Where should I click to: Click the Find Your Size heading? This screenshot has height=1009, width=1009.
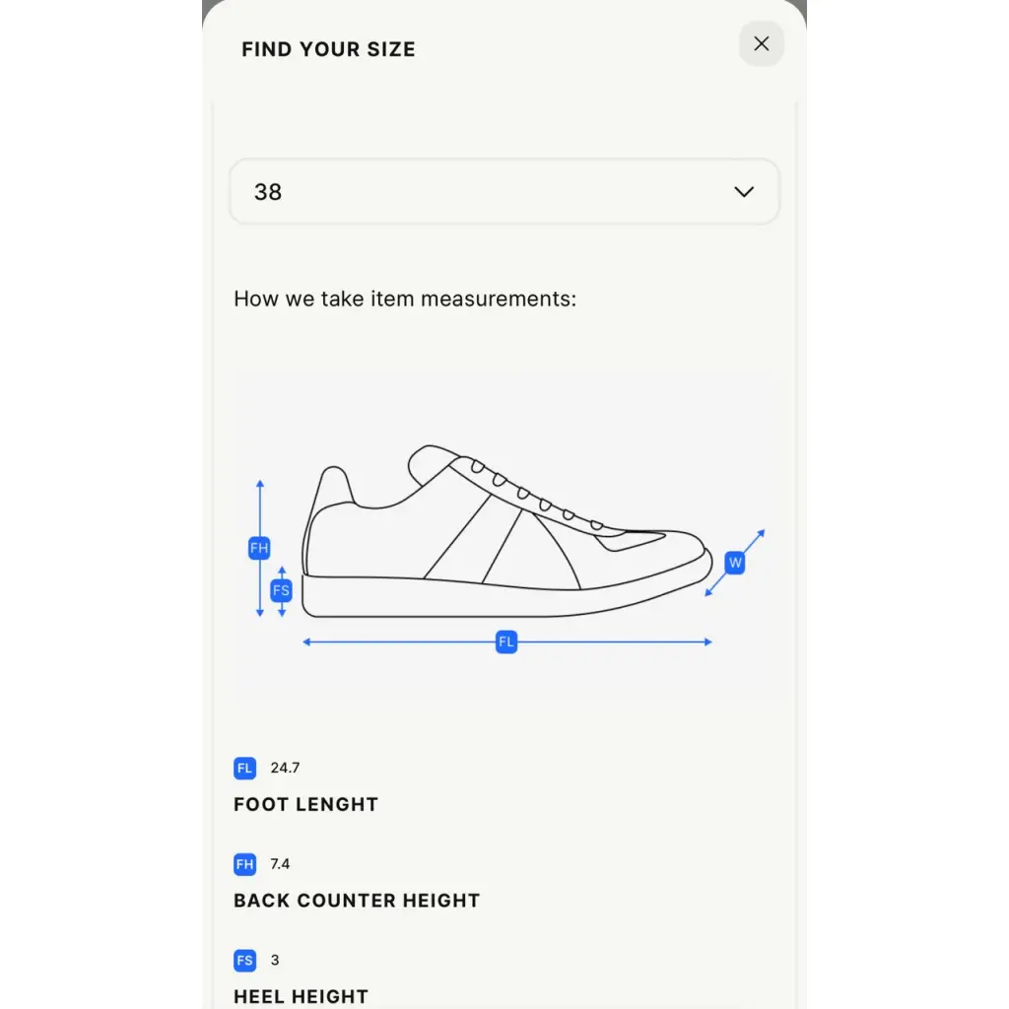[x=329, y=49]
